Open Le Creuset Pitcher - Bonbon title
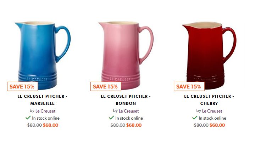This screenshot has height=143, width=261. (126, 100)
